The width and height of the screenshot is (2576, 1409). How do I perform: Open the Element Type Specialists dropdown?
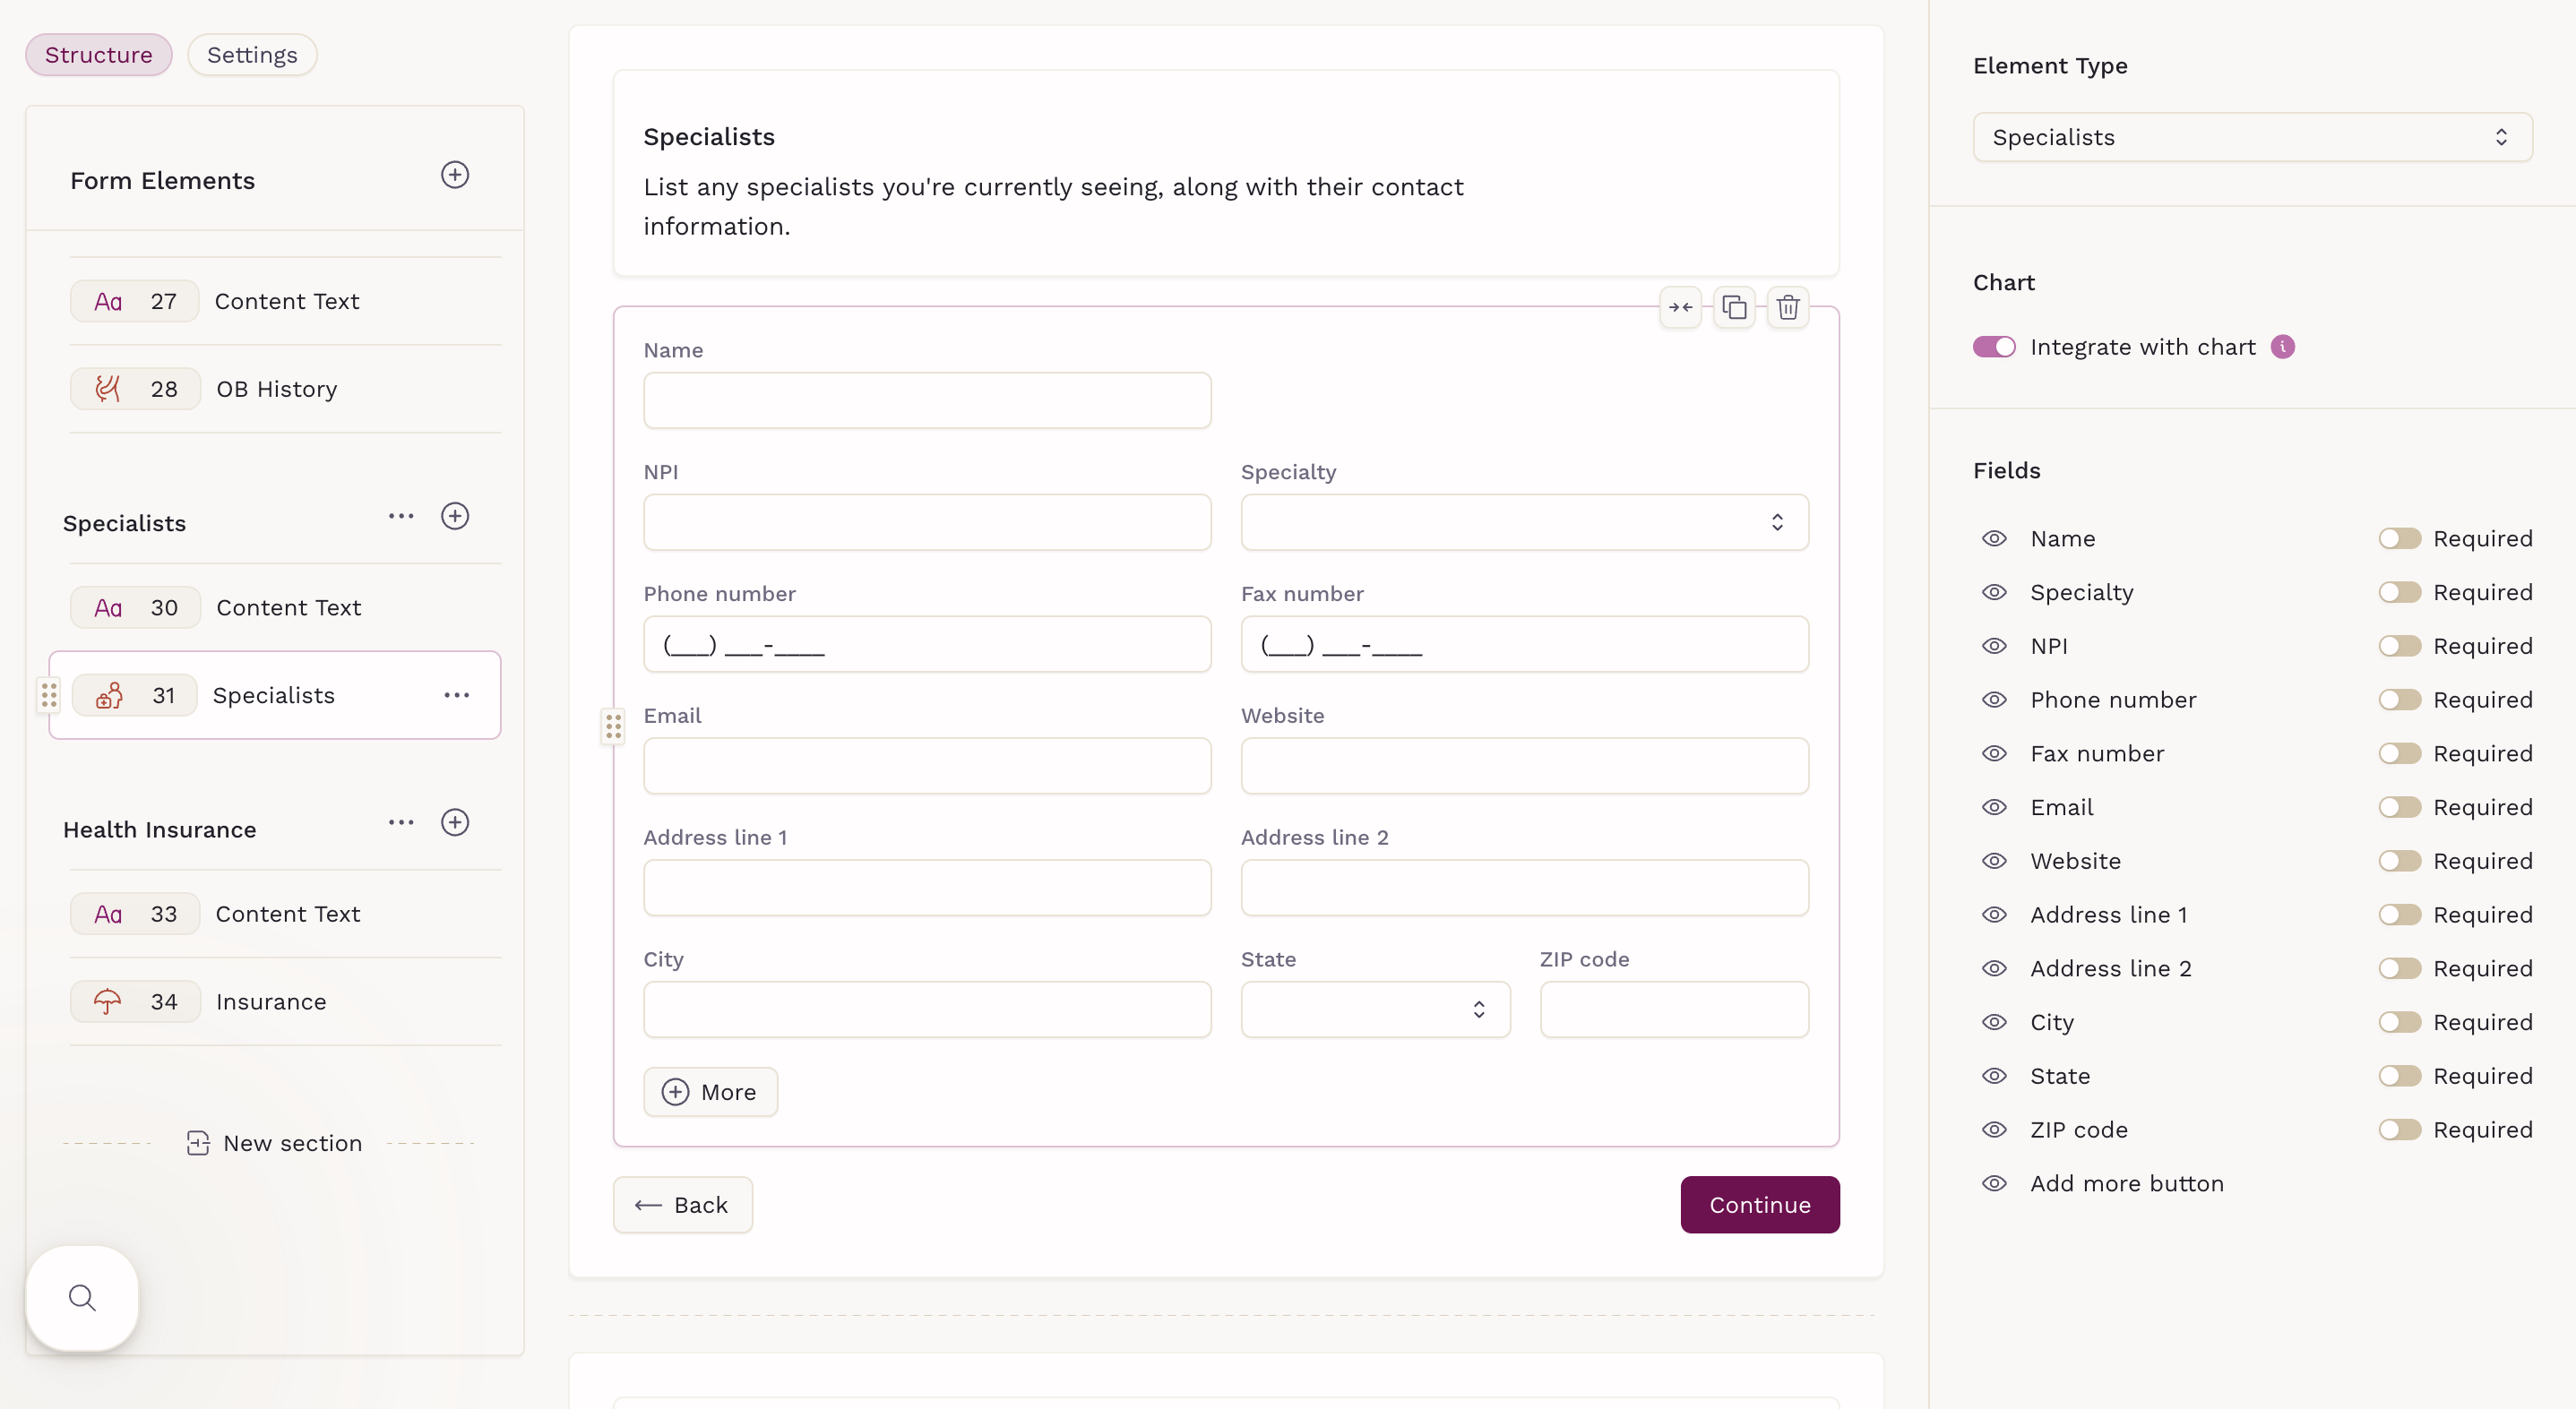(2252, 138)
